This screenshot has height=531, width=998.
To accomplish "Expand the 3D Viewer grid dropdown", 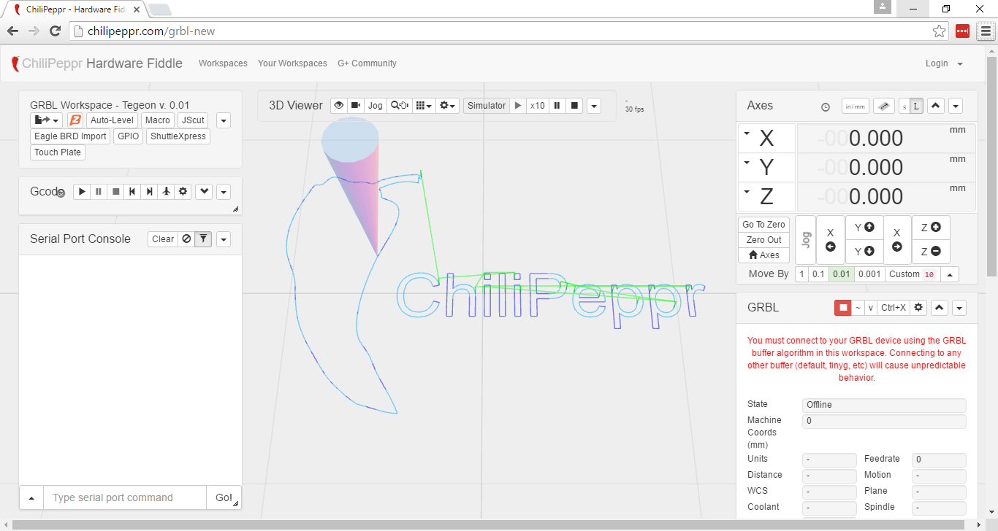I will click(423, 106).
